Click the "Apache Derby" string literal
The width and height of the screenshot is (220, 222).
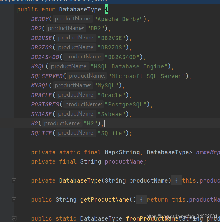118,19
